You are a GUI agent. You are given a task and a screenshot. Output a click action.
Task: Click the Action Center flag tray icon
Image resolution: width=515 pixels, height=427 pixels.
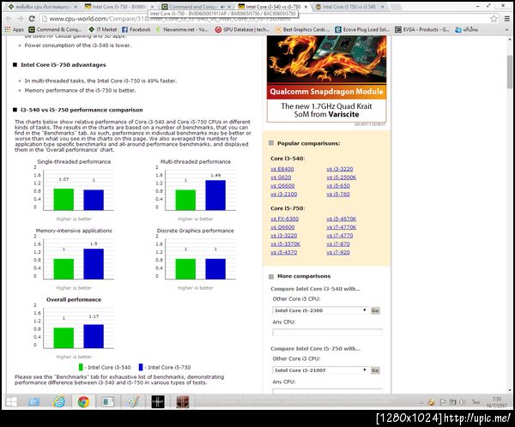[x=443, y=402]
